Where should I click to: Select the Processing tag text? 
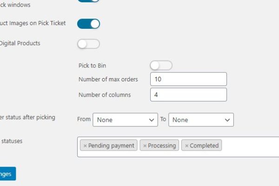click(x=162, y=146)
